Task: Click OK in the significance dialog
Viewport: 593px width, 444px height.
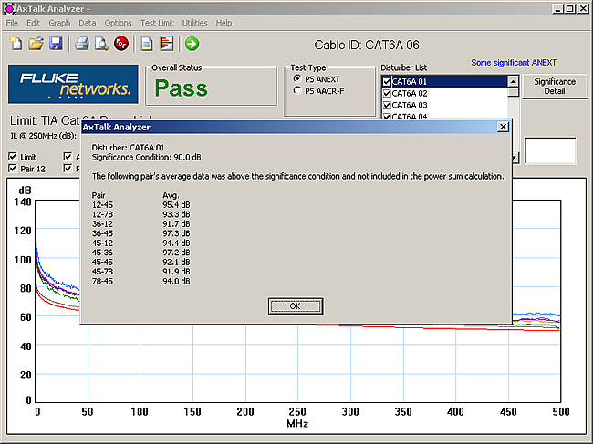Action: click(296, 306)
